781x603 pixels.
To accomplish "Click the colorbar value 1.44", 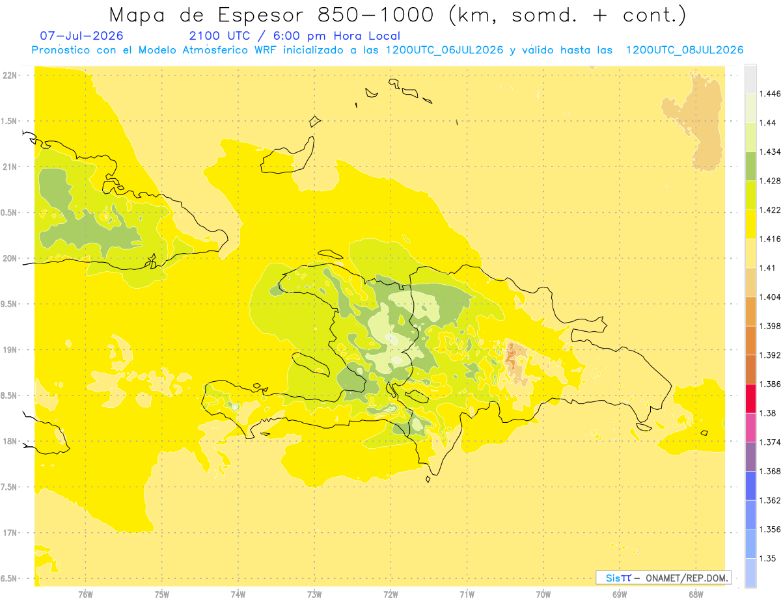I will tap(767, 123).
